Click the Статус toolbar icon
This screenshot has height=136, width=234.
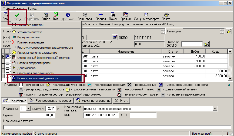pyautogui.click(x=17, y=16)
